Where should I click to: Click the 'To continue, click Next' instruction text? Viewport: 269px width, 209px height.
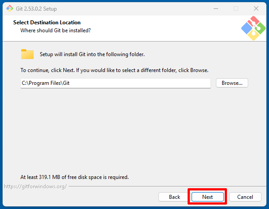click(x=114, y=70)
